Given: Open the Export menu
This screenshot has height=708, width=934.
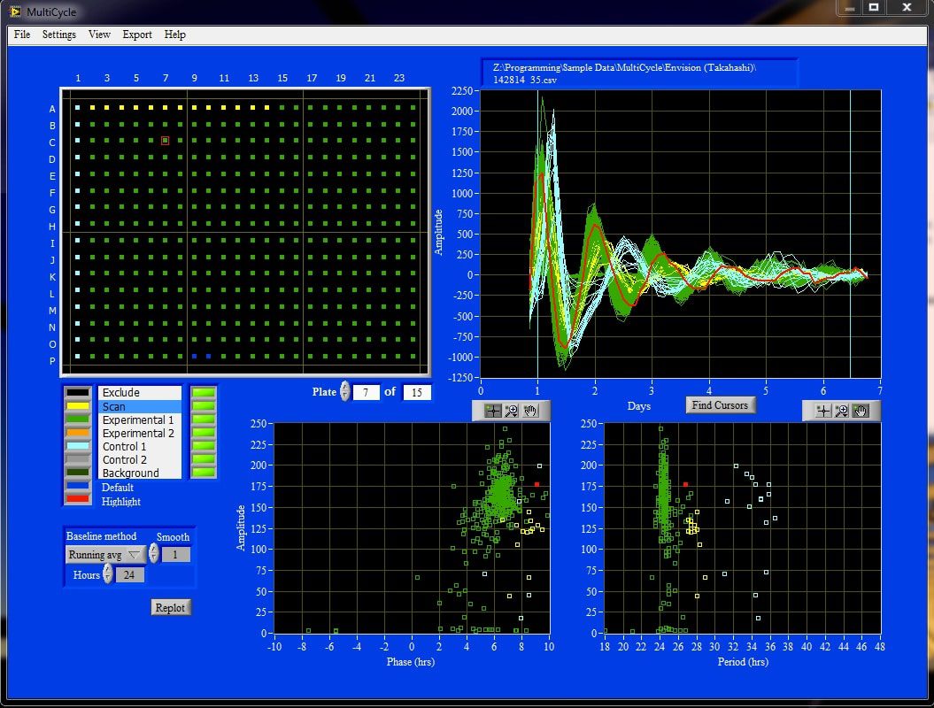Looking at the screenshot, I should point(137,35).
